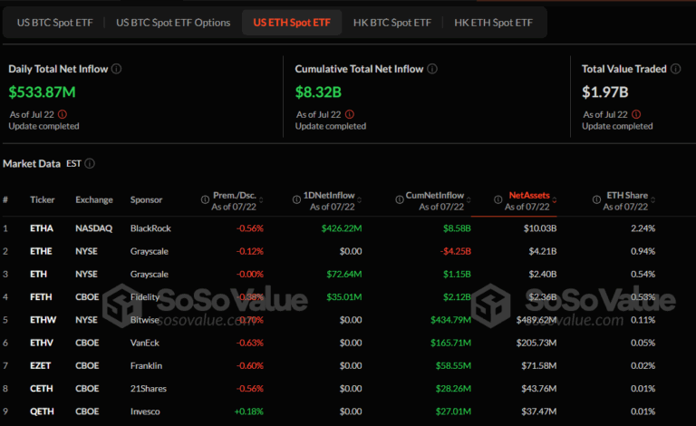The width and height of the screenshot is (696, 426).
Task: Open FETH ticker row
Action: click(41, 297)
